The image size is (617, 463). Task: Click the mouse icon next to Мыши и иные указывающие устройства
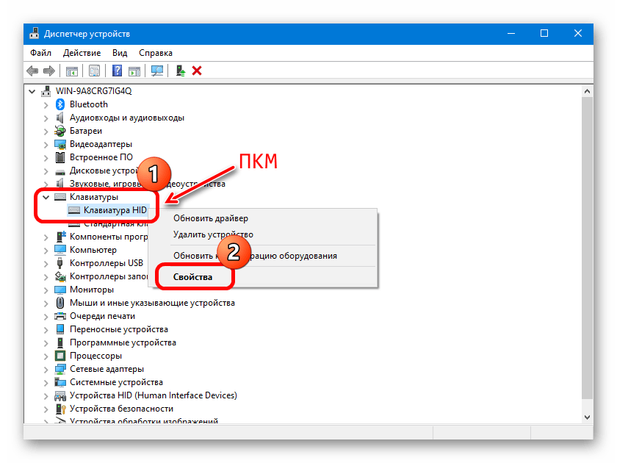[x=59, y=303]
